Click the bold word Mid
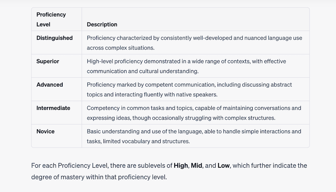 click(196, 165)
